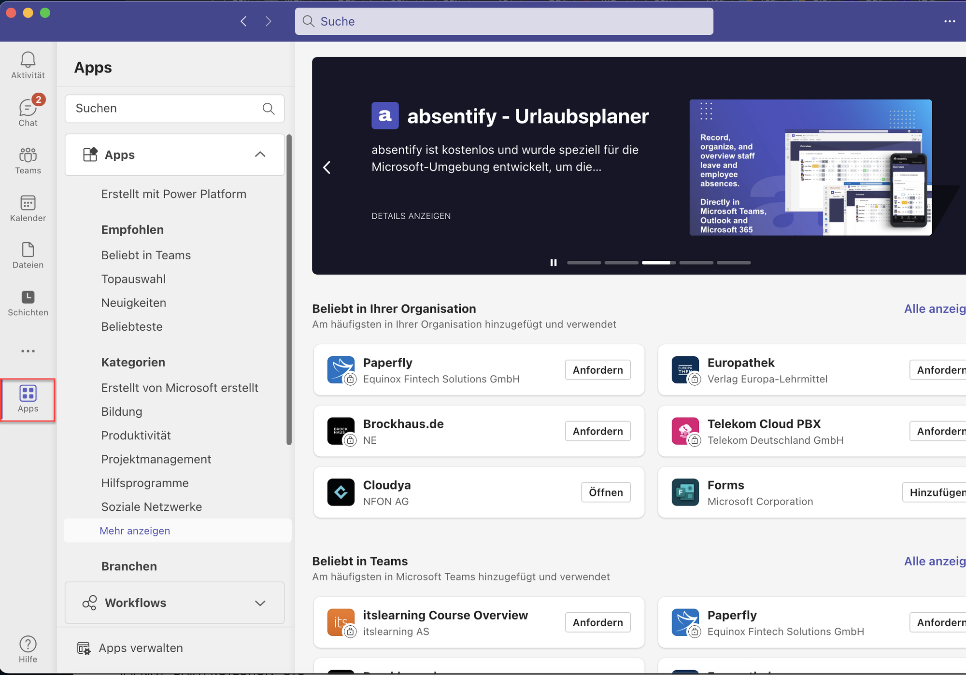966x675 pixels.
Task: Open the Aktivität bell icon
Action: (x=28, y=65)
